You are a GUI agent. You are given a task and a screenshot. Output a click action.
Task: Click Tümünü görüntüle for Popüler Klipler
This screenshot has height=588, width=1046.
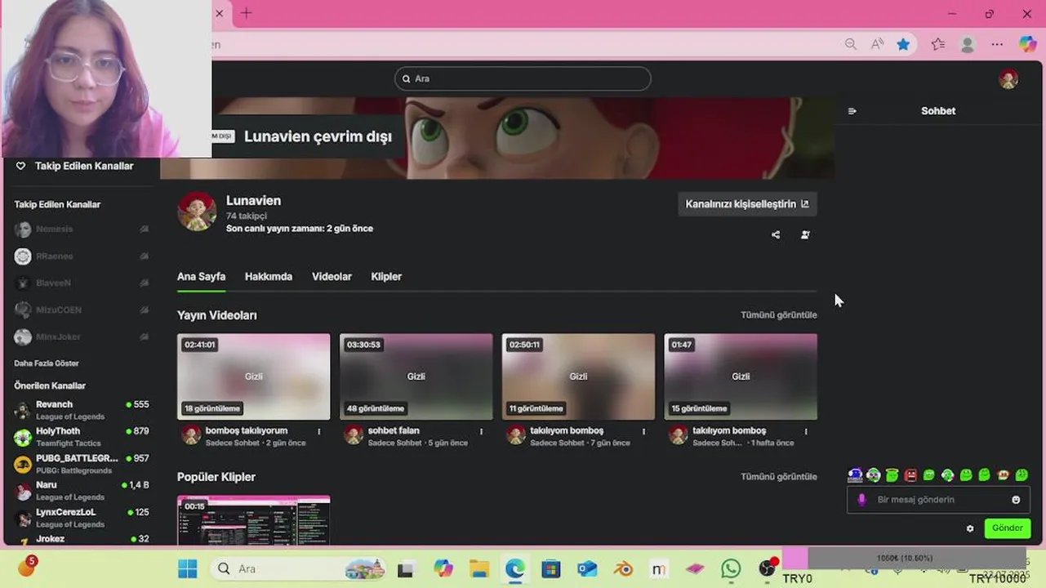pyautogui.click(x=779, y=477)
